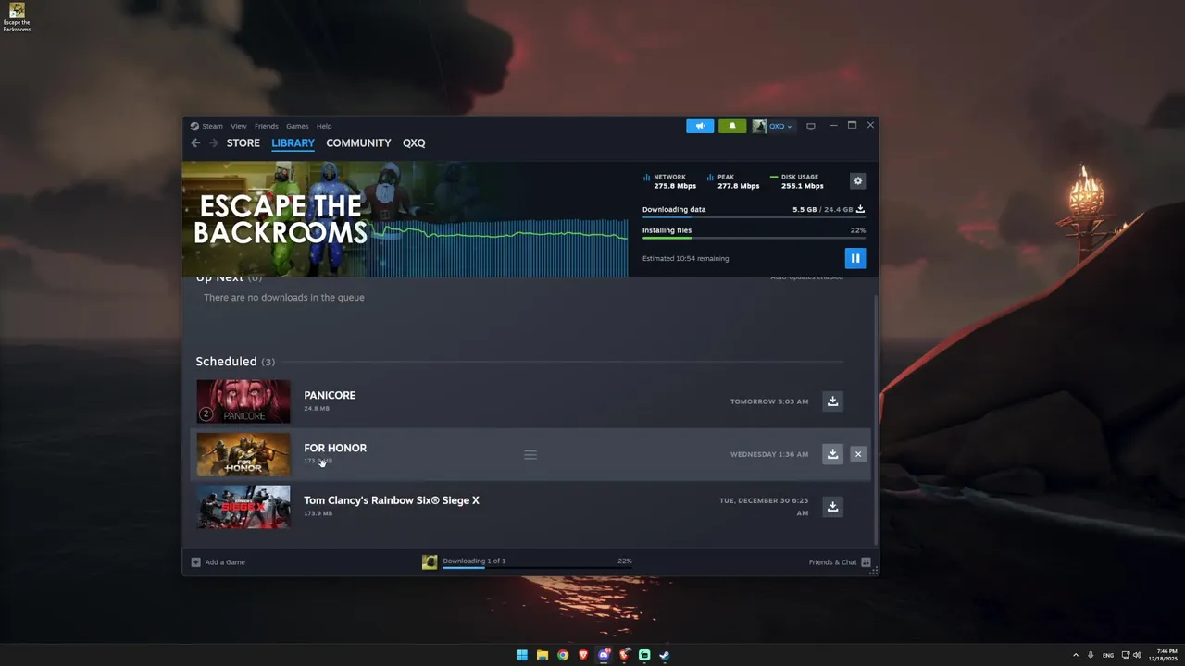This screenshot has height=666, width=1185.
Task: Click the Scheduled (3) heading
Action: coord(235,362)
